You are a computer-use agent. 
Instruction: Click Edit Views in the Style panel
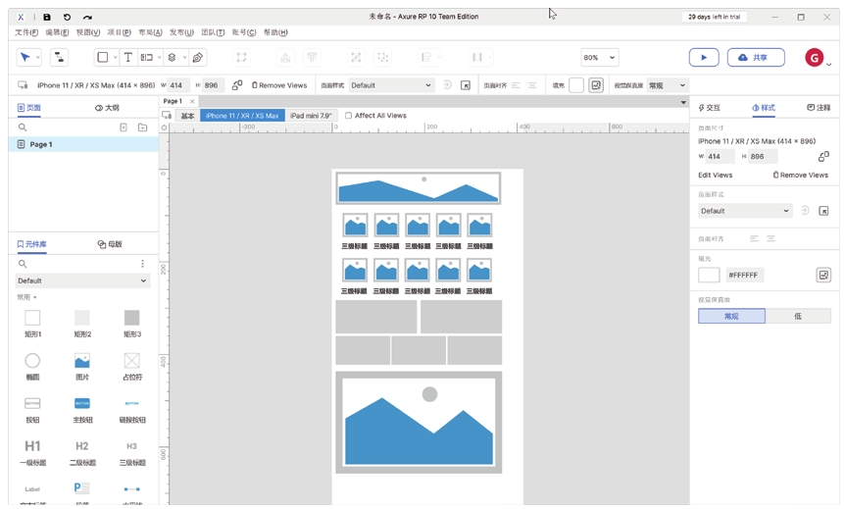715,175
